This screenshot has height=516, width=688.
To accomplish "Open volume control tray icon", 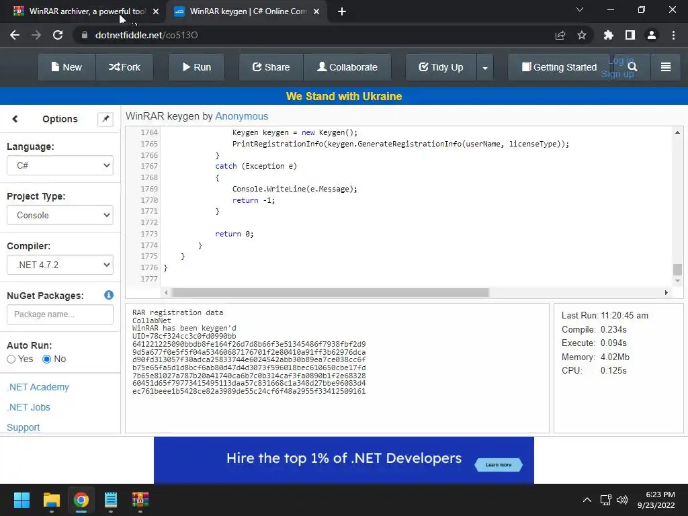I will (622, 500).
